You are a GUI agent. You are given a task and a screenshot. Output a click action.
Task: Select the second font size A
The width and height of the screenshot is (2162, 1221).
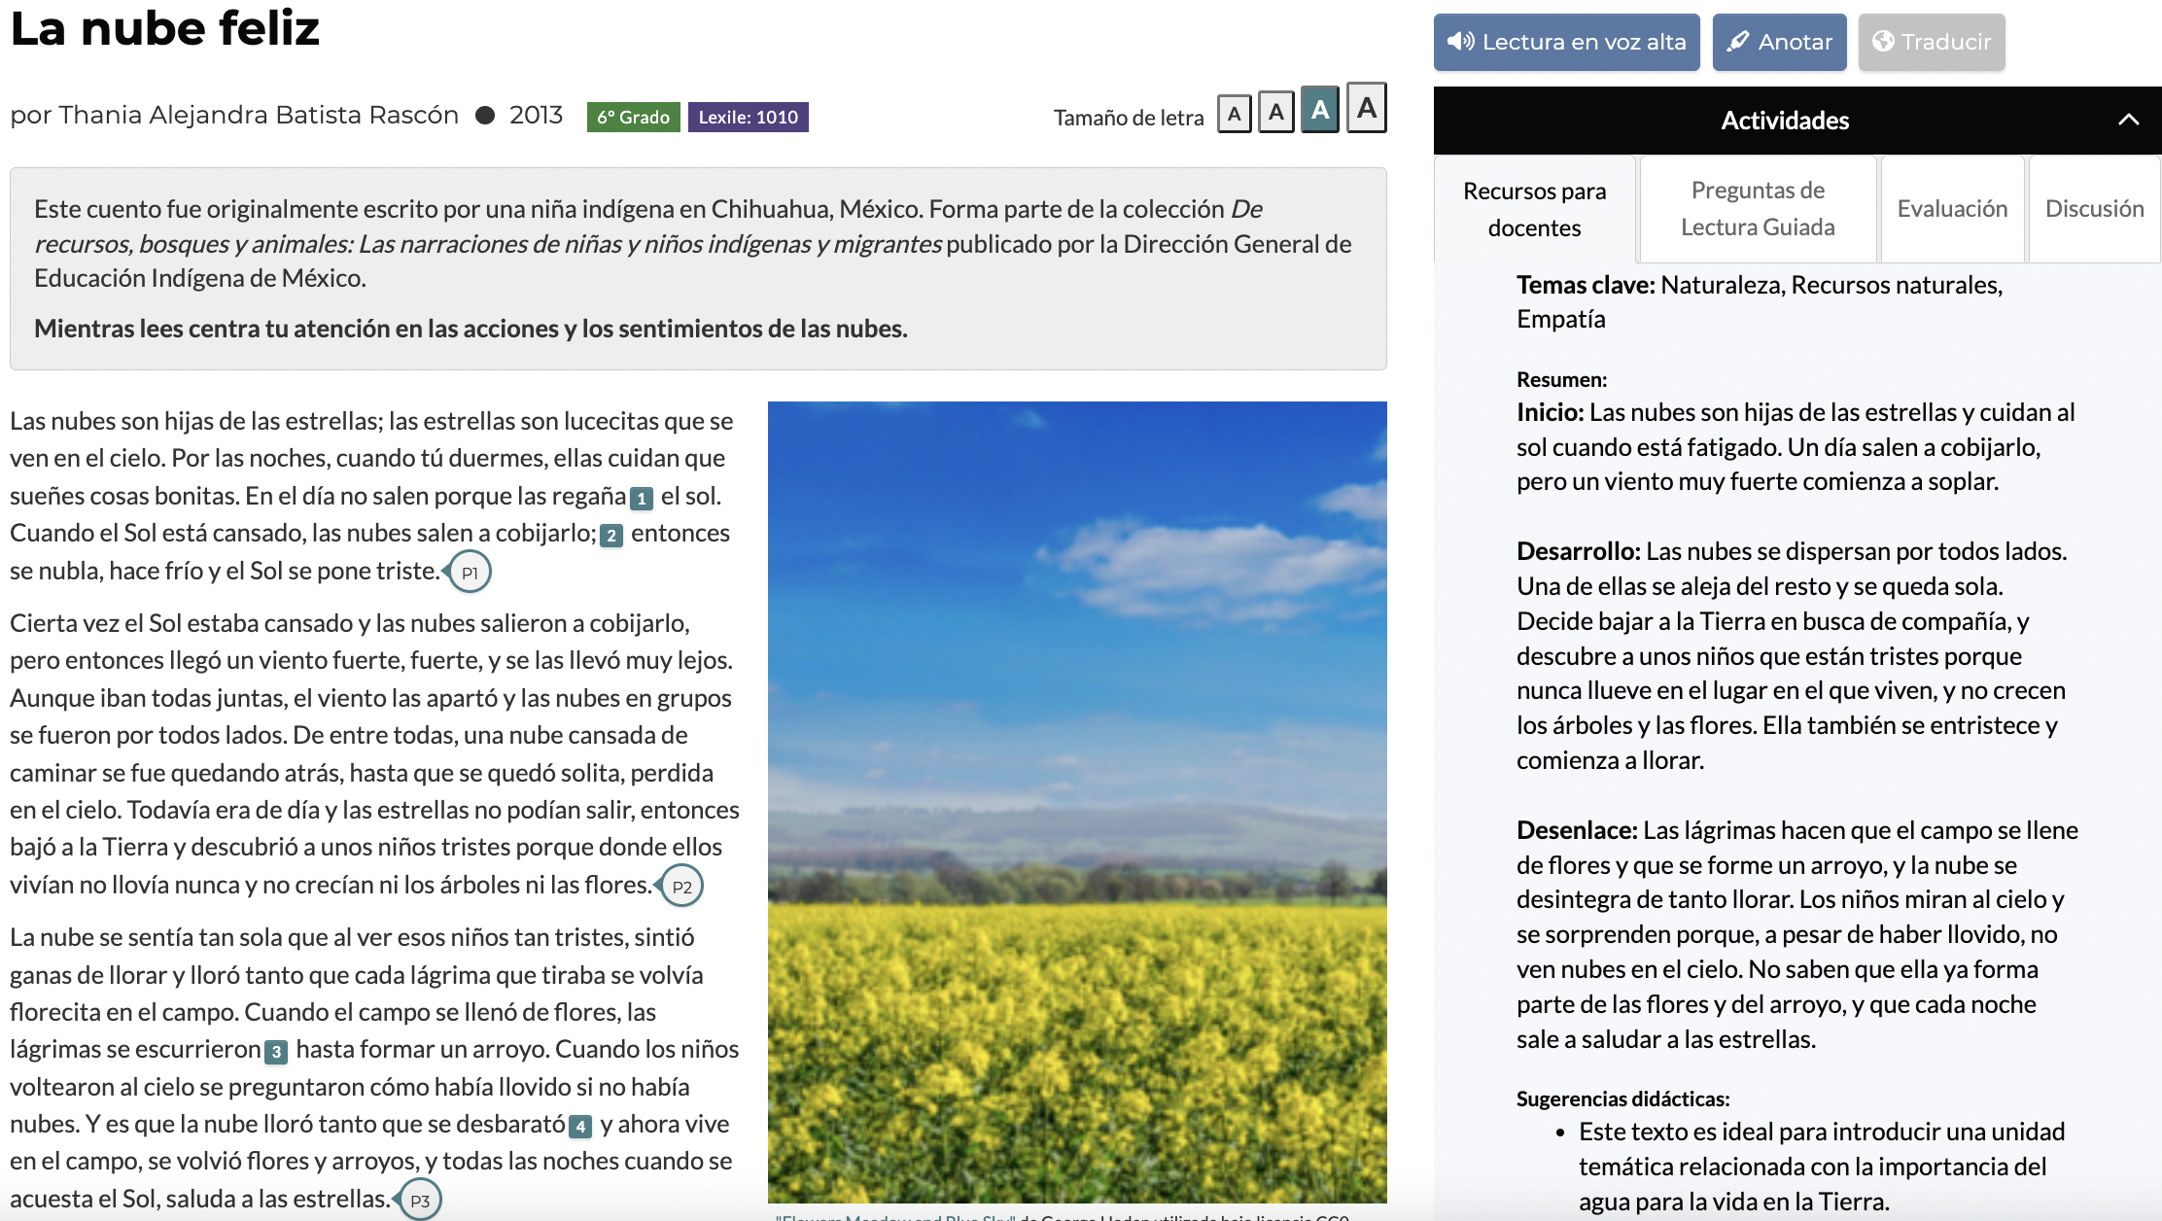(x=1276, y=113)
